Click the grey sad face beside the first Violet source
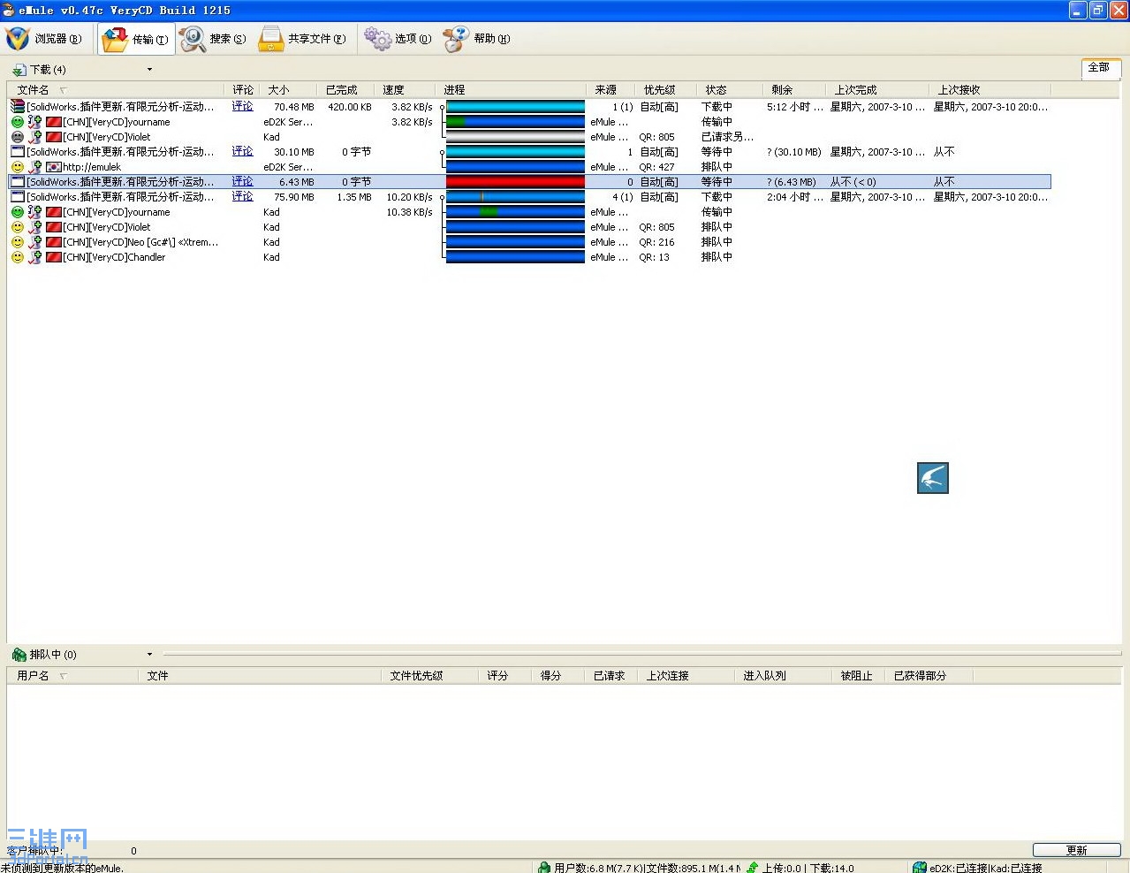Viewport: 1130px width, 873px height. point(17,137)
